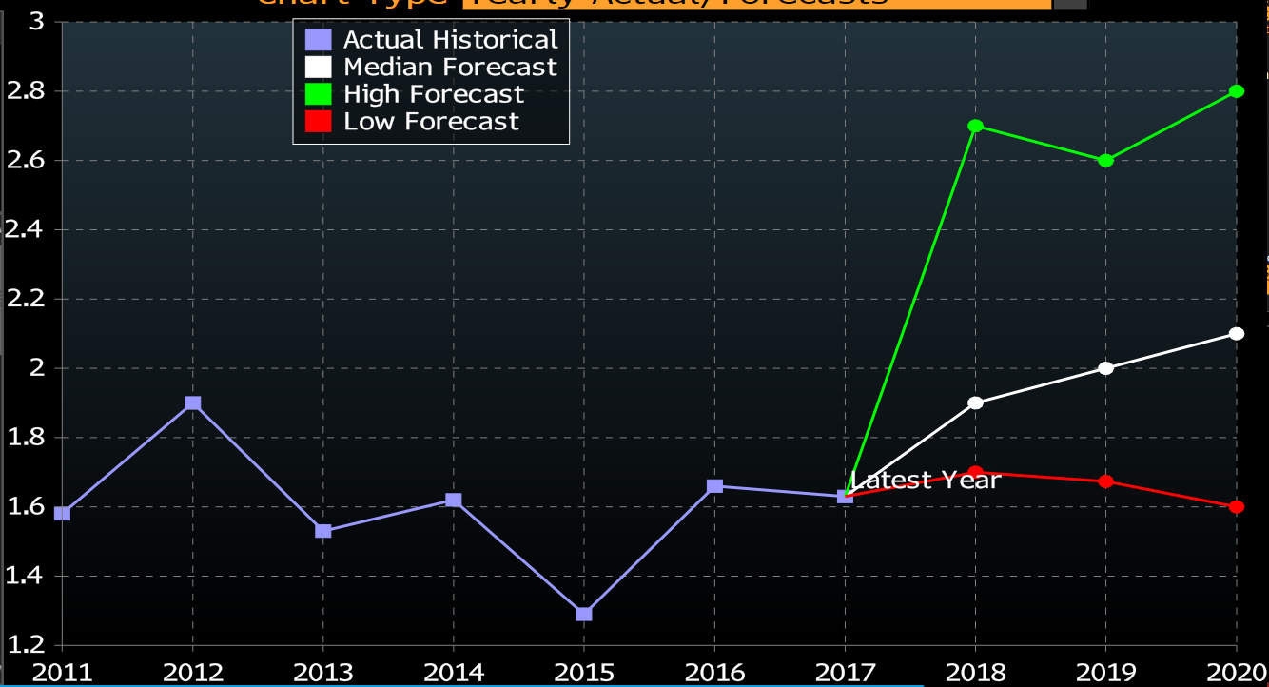The height and width of the screenshot is (687, 1269).
Task: Click the 2016 historical square marker
Action: tap(714, 486)
